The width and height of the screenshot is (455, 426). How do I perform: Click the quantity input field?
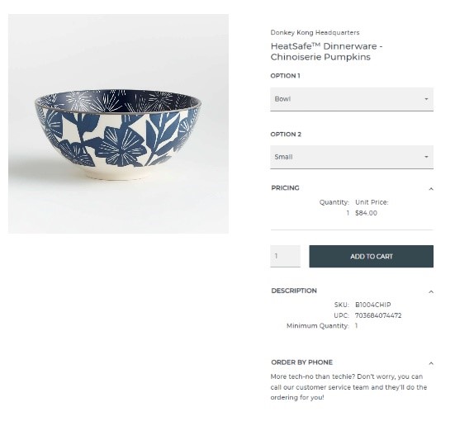285,256
